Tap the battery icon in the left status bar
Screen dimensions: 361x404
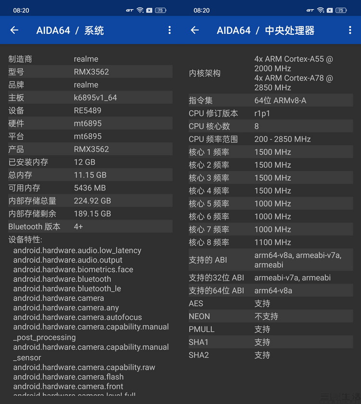tap(161, 10)
